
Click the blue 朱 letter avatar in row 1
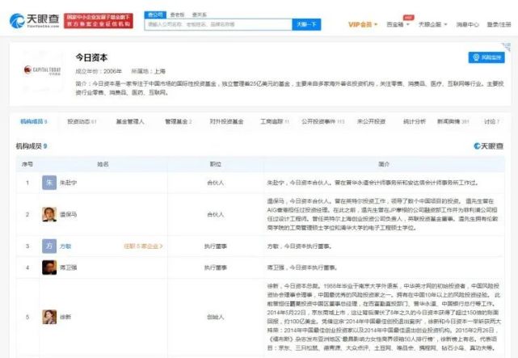[x=49, y=183]
